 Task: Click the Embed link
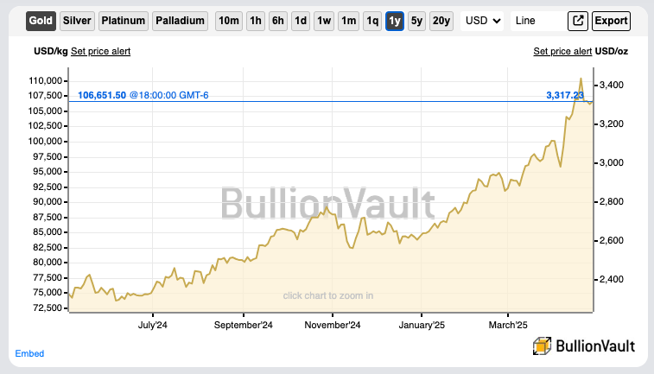pyautogui.click(x=29, y=353)
